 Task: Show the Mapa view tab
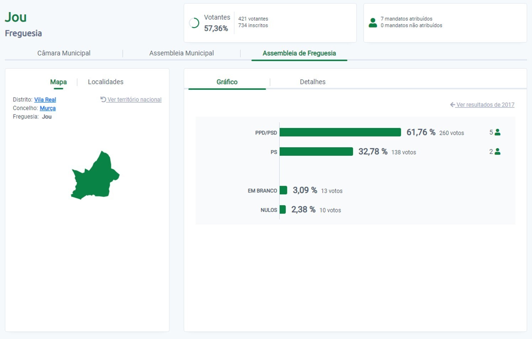click(x=58, y=82)
